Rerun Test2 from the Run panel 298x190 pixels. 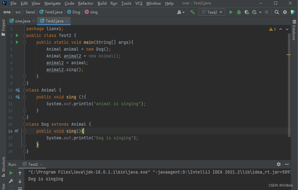11,173
